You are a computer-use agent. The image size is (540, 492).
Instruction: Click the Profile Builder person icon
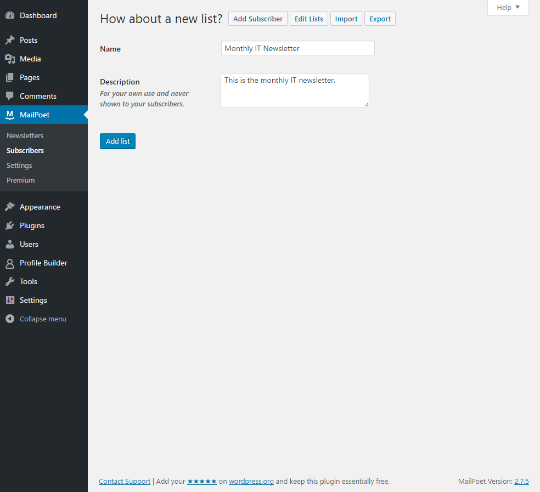click(10, 263)
